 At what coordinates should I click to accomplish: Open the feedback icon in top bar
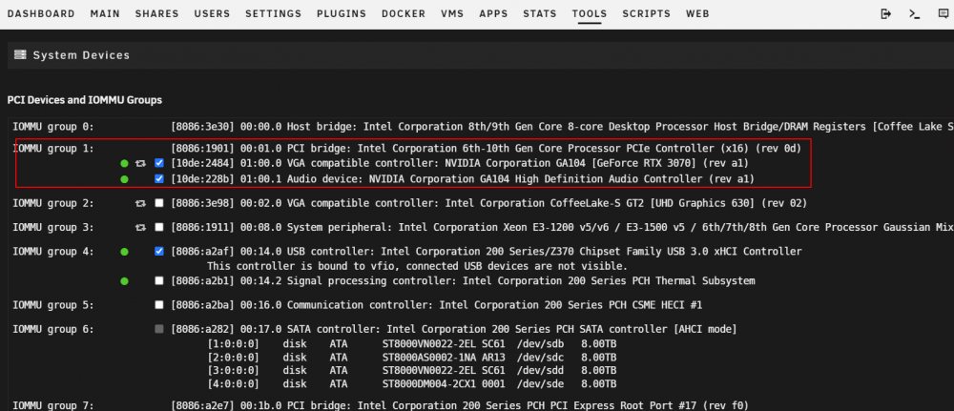944,13
